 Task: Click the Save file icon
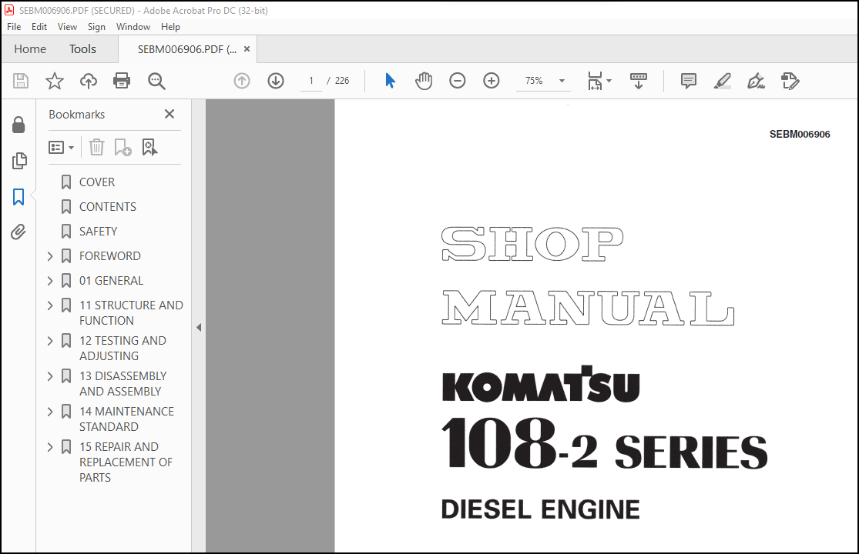click(21, 81)
